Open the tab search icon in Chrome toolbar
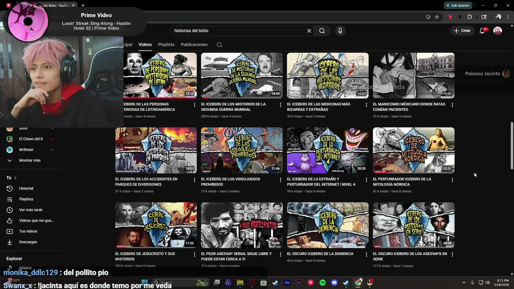The width and height of the screenshot is (514, 289). (x=484, y=17)
